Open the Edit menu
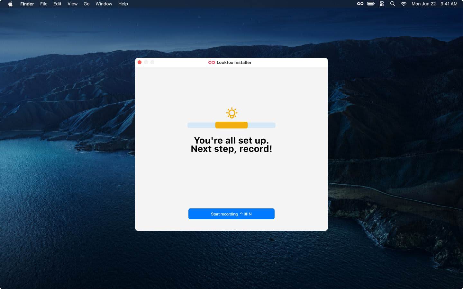463x289 pixels. [x=57, y=4]
